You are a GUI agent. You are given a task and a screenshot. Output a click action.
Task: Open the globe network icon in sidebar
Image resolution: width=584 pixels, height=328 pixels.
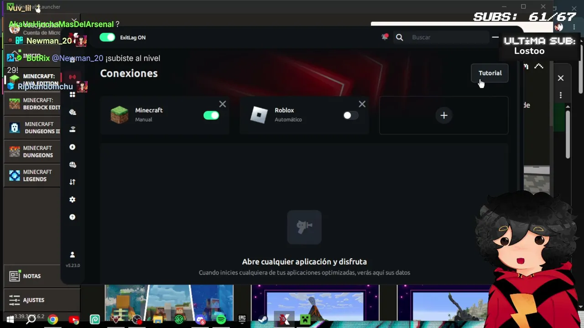[72, 164]
